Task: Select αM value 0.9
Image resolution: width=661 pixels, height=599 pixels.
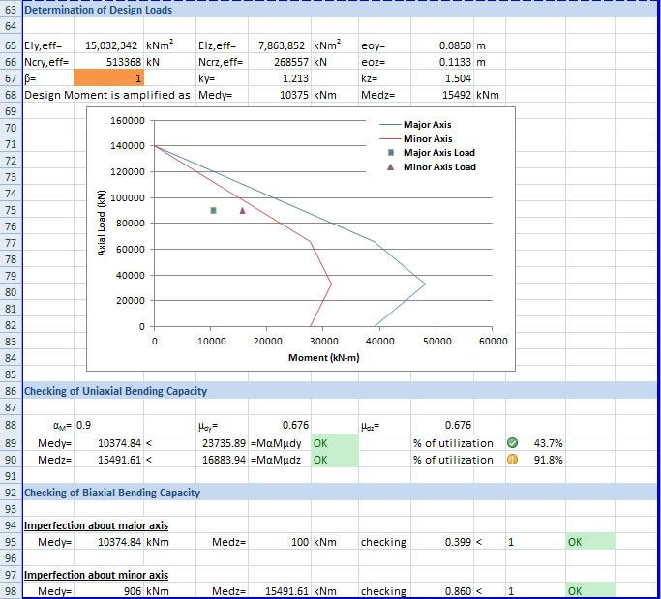Action: point(108,425)
